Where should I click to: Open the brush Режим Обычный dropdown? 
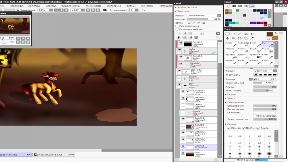[x=265, y=71]
